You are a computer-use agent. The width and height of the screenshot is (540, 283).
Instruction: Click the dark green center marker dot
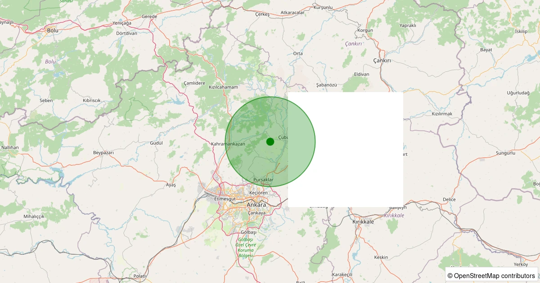point(270,141)
